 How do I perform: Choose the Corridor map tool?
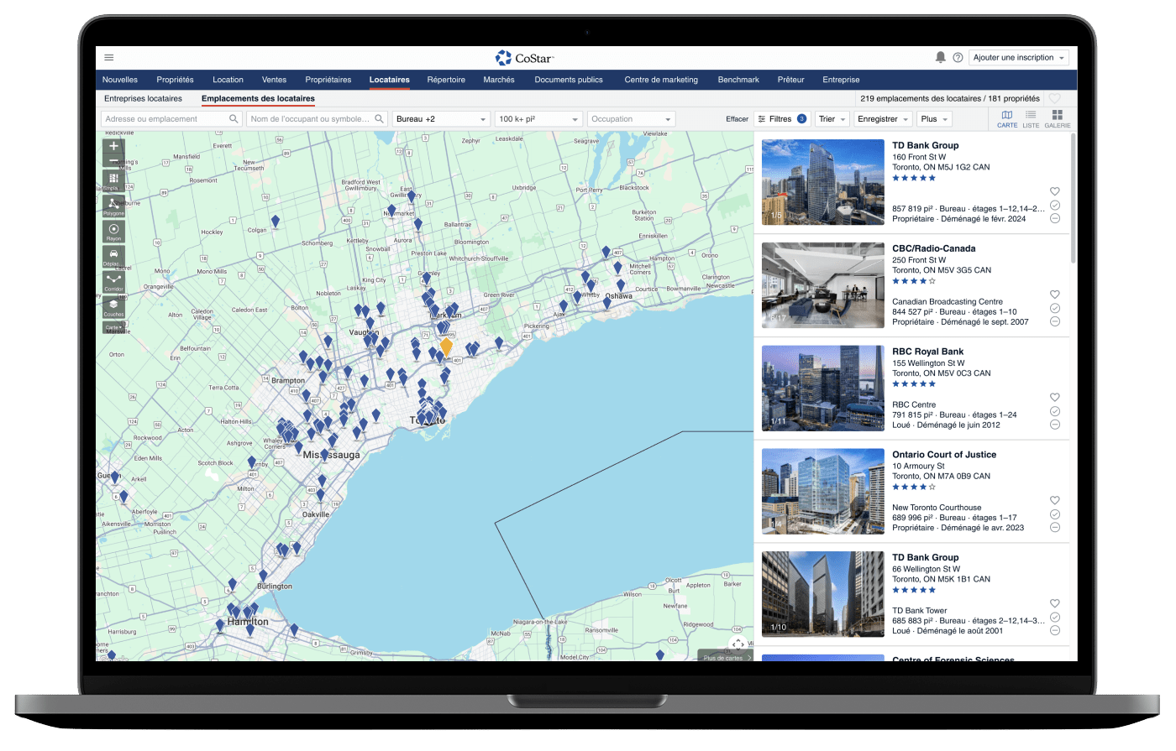(113, 280)
